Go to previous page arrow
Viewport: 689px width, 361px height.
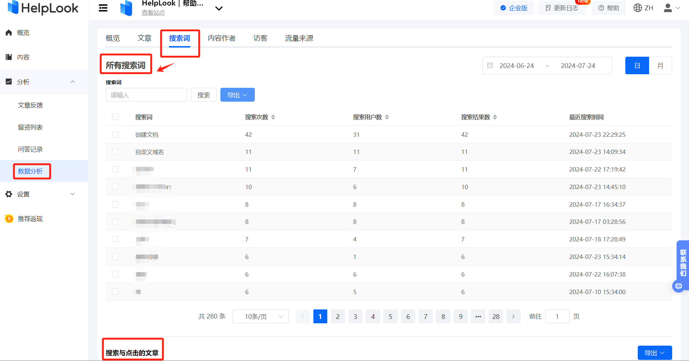(303, 316)
